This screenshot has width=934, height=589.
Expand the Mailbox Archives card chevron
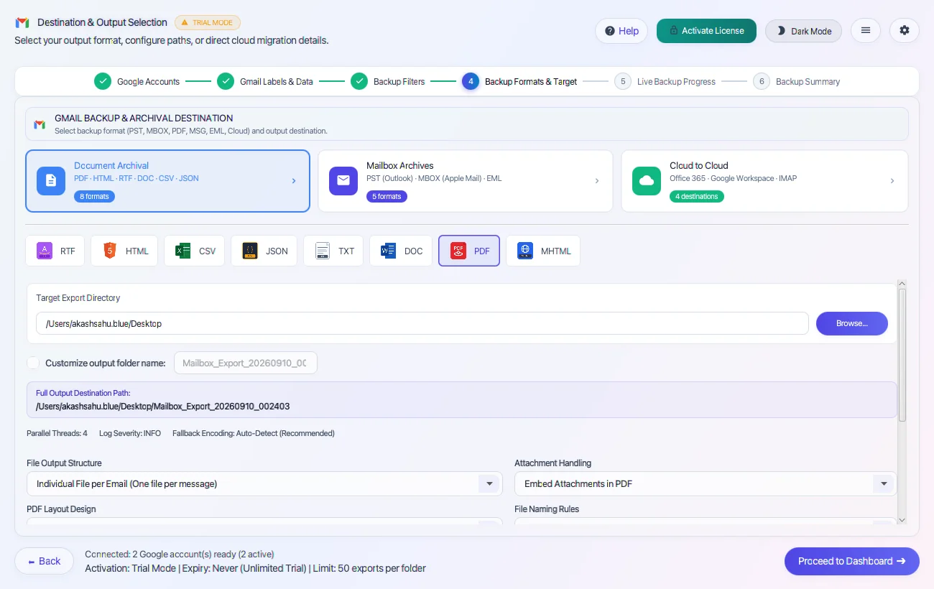point(597,181)
